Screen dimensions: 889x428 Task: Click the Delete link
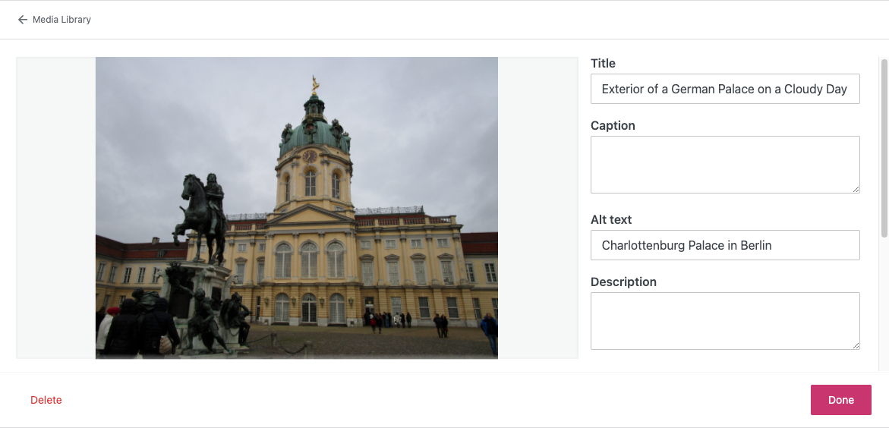tap(46, 400)
